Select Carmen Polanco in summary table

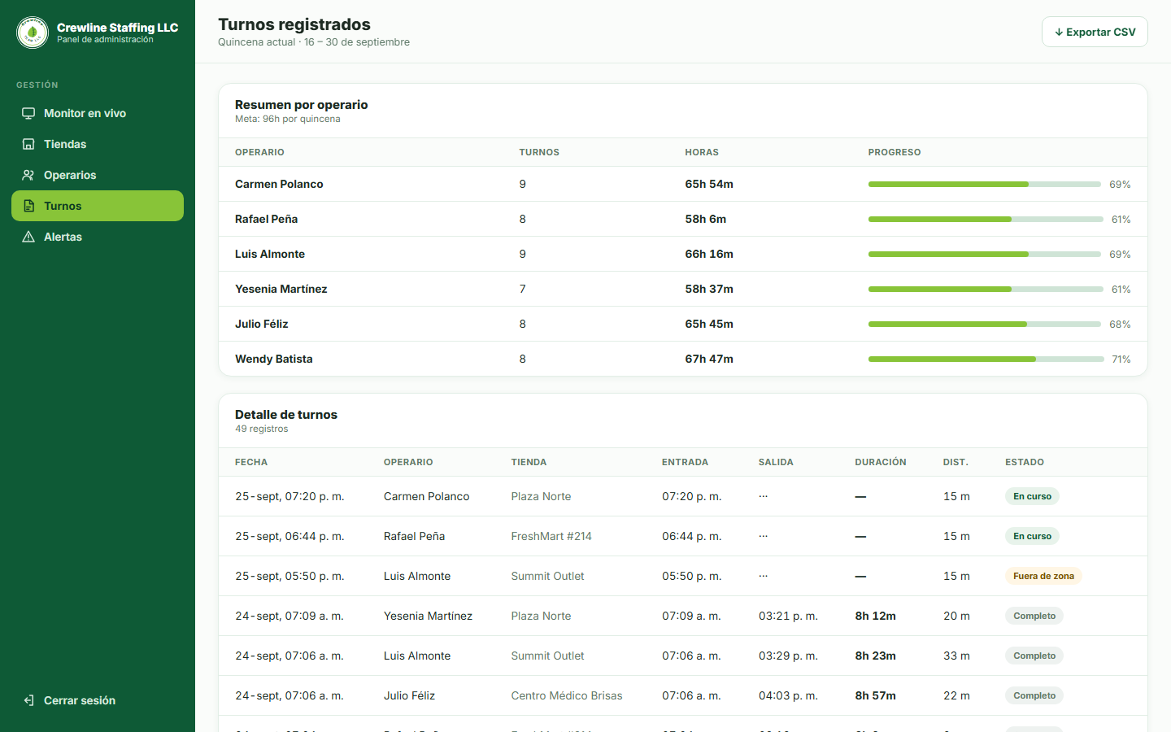pos(279,184)
